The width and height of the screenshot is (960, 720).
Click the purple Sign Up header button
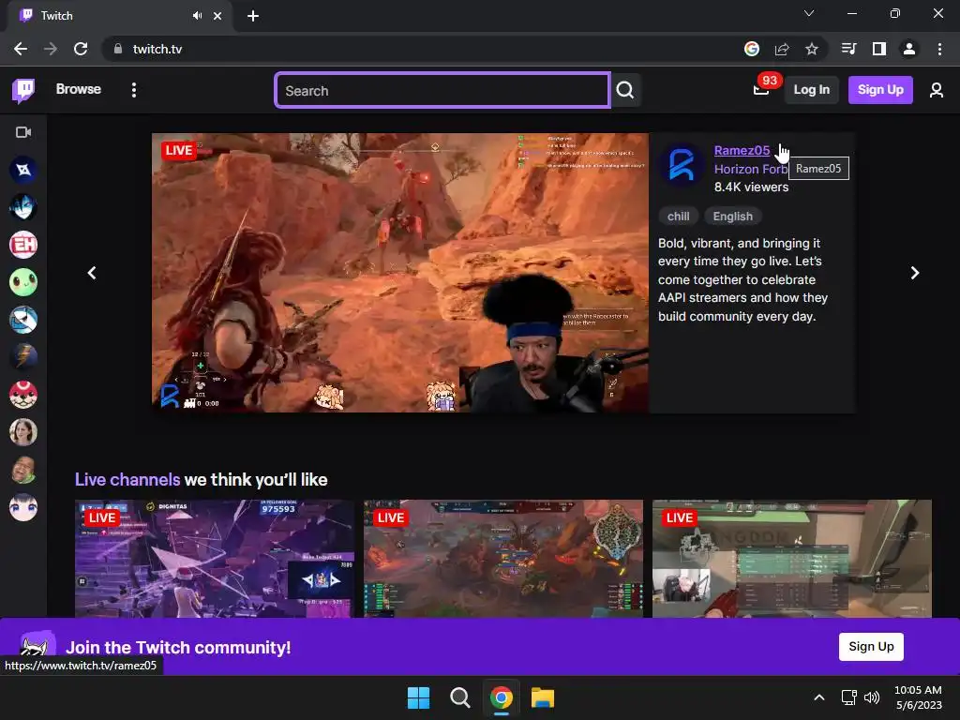click(880, 90)
